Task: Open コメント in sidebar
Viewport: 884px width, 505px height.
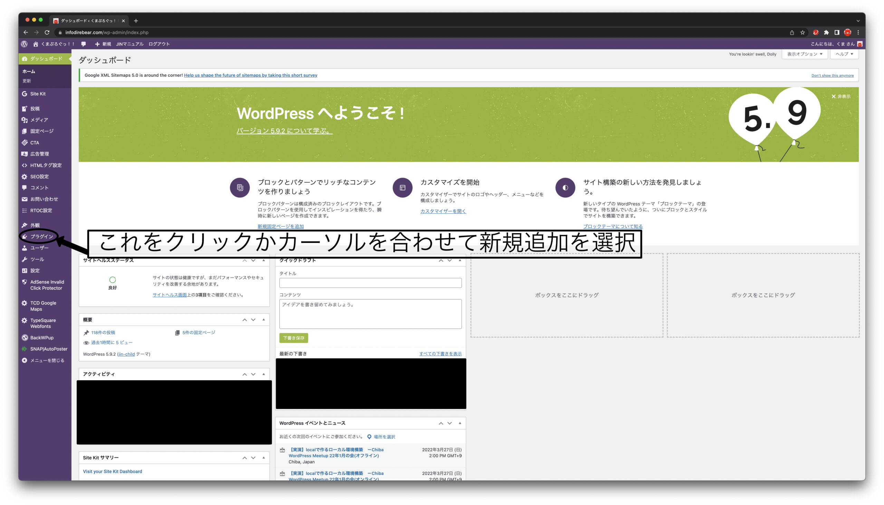Action: pos(39,188)
